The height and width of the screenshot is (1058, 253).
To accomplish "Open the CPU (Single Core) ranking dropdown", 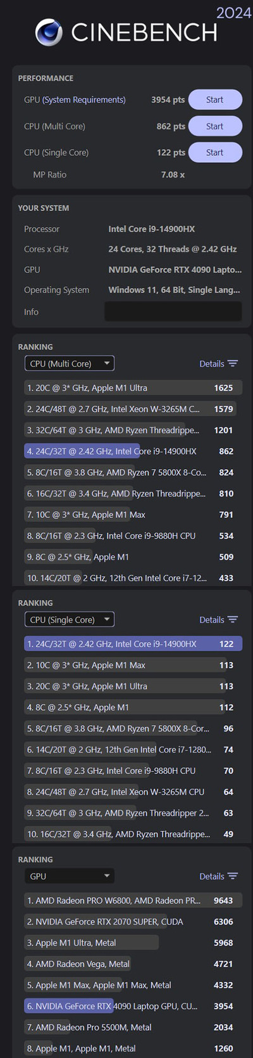I will [69, 619].
